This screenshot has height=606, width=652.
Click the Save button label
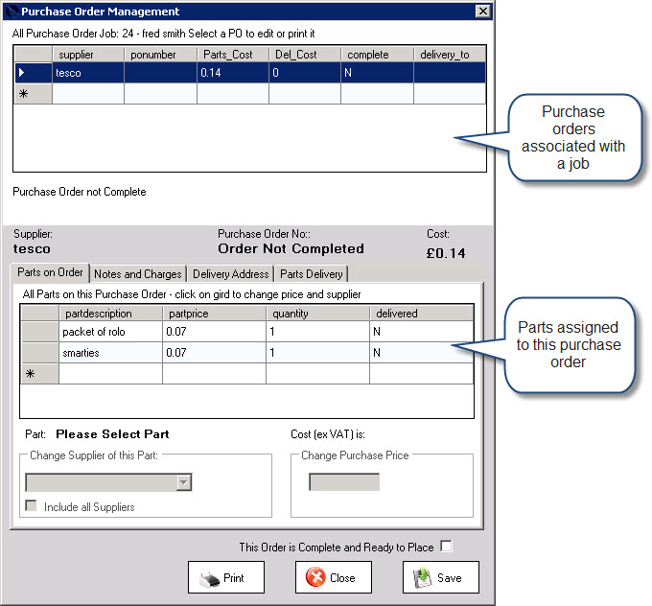[450, 578]
